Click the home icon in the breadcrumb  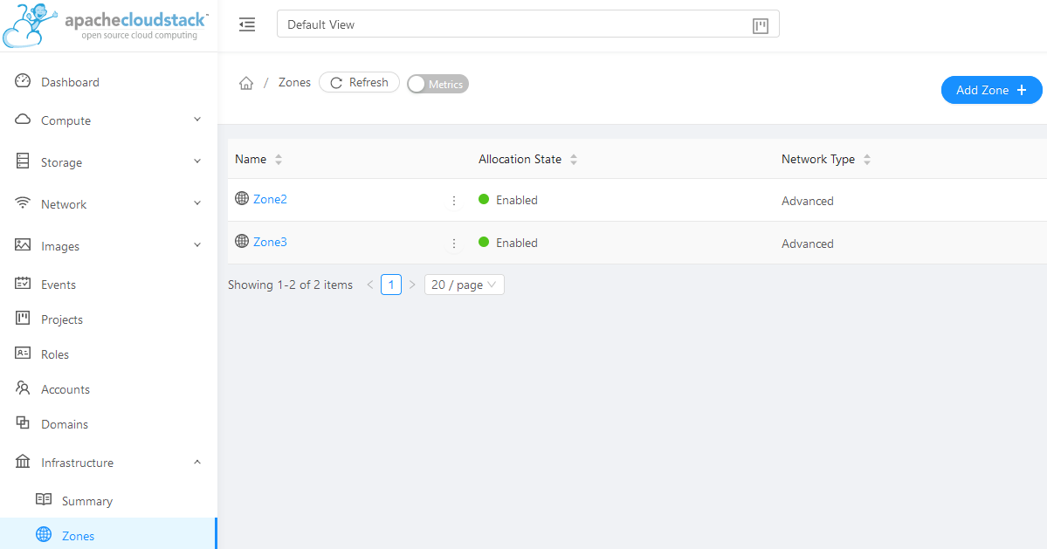(246, 81)
